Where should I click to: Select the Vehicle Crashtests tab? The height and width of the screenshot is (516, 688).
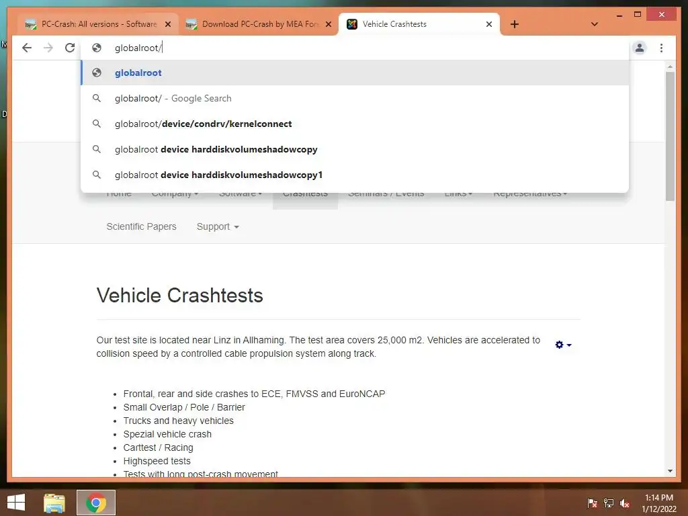tap(419, 24)
